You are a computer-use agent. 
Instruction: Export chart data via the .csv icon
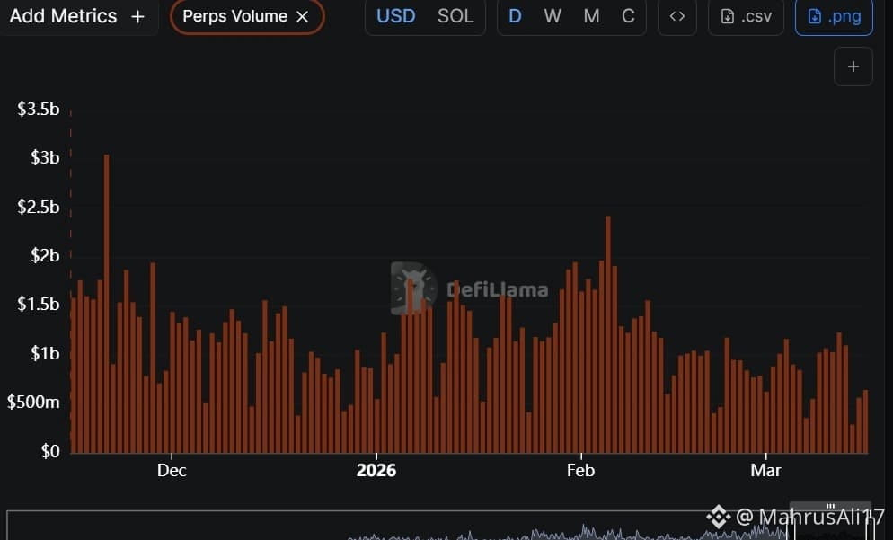(x=746, y=15)
